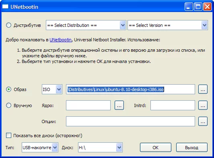Click the OK button
Image resolution: width=214 pixels, height=158 pixels.
[x=155, y=148]
